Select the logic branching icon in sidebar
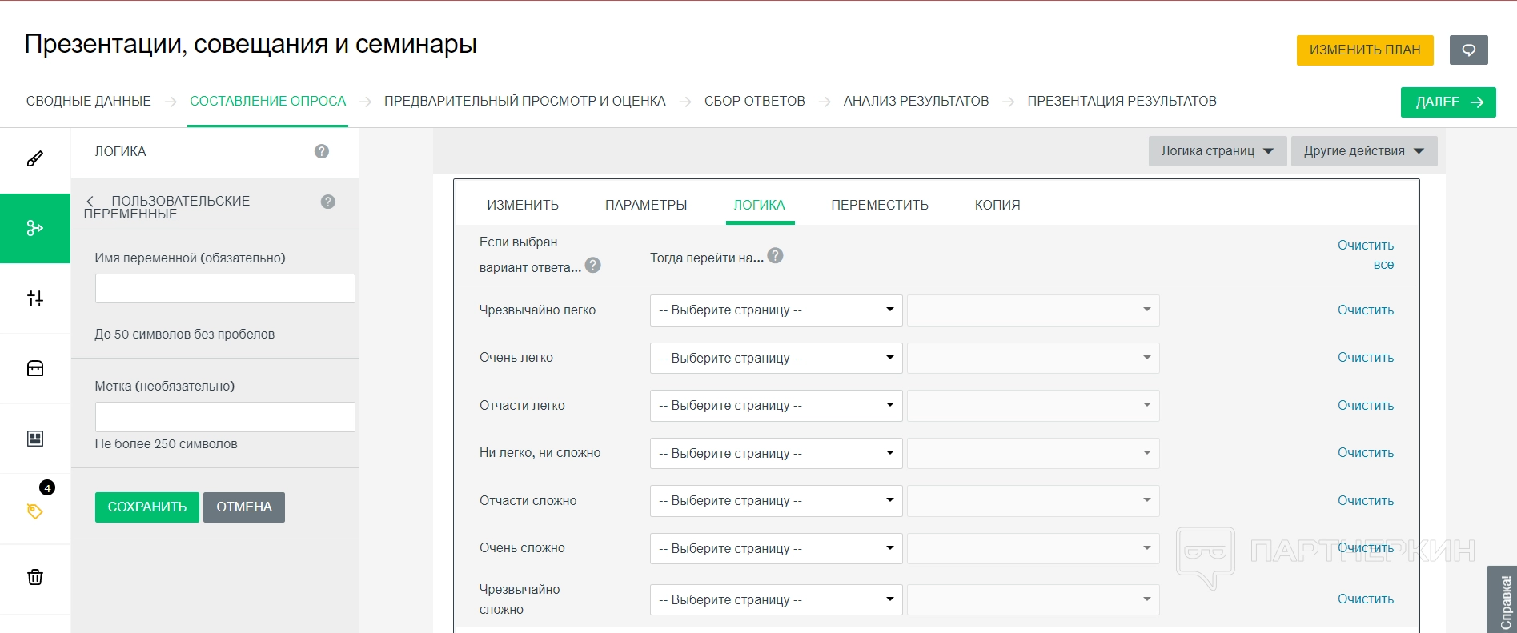The height and width of the screenshot is (633, 1517). 35,228
